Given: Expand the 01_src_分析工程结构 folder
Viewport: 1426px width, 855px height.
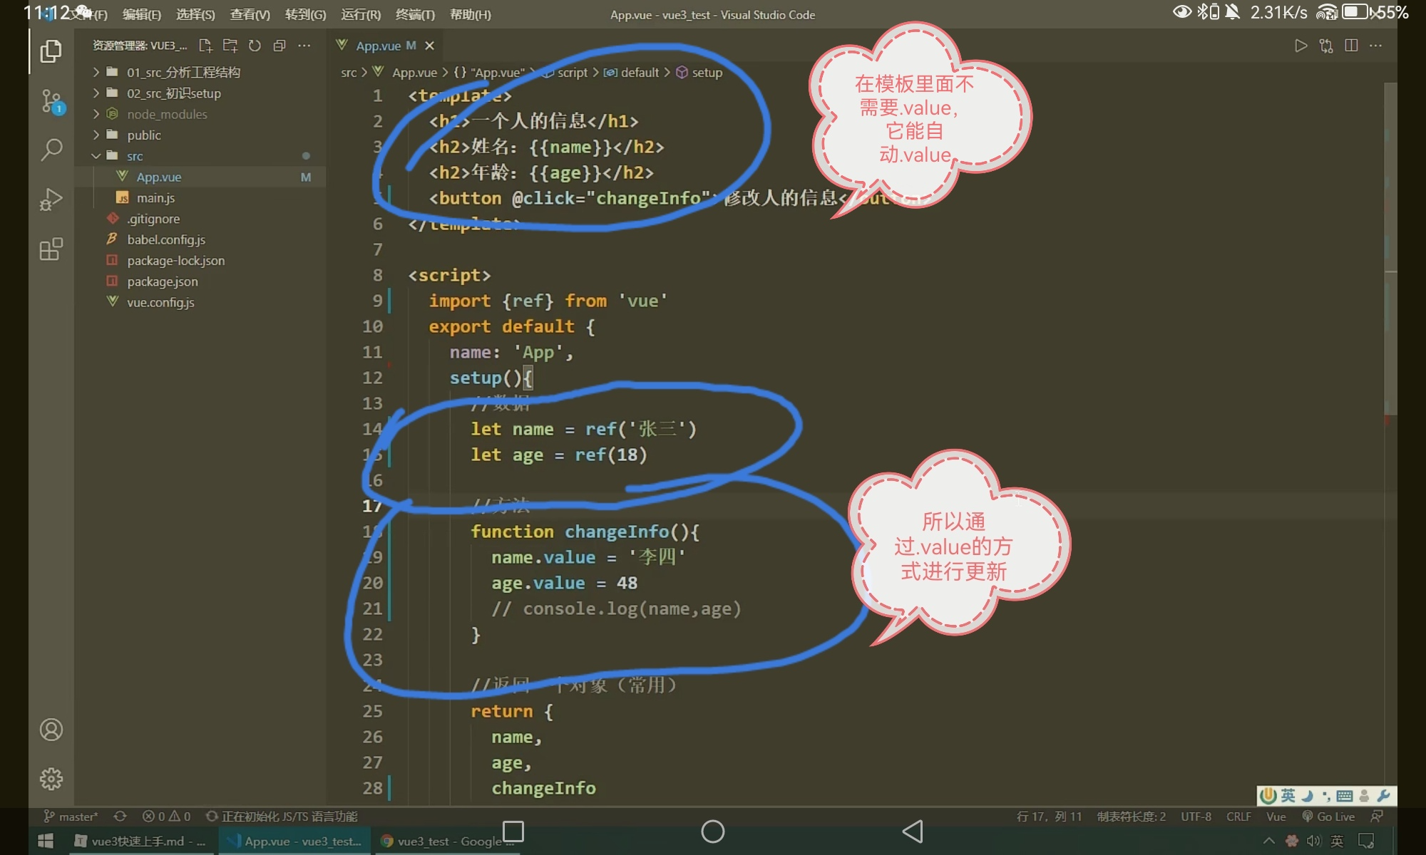Looking at the screenshot, I should coord(183,72).
